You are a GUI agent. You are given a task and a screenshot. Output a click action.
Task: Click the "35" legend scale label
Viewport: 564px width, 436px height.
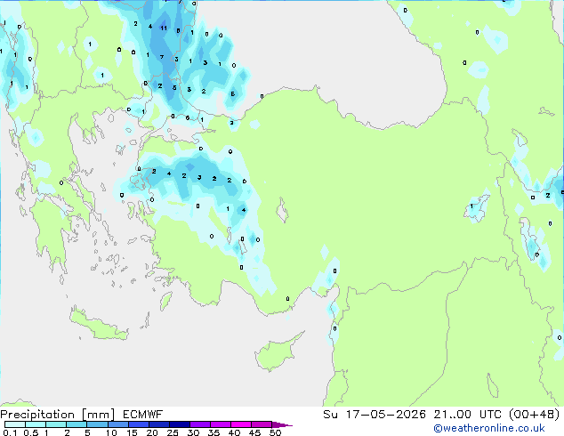214,432
